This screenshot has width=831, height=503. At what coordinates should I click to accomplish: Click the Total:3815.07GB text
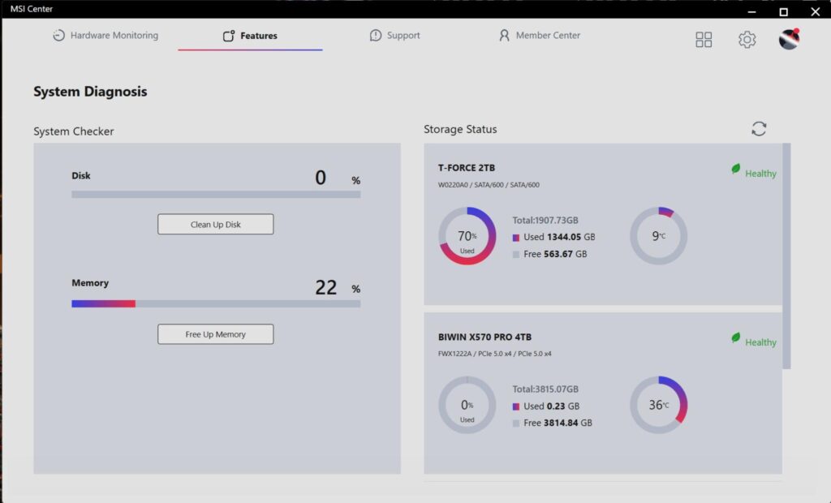[x=545, y=389]
